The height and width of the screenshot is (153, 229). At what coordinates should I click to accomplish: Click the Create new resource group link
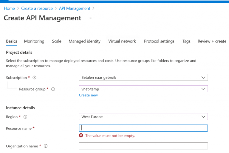(88, 95)
